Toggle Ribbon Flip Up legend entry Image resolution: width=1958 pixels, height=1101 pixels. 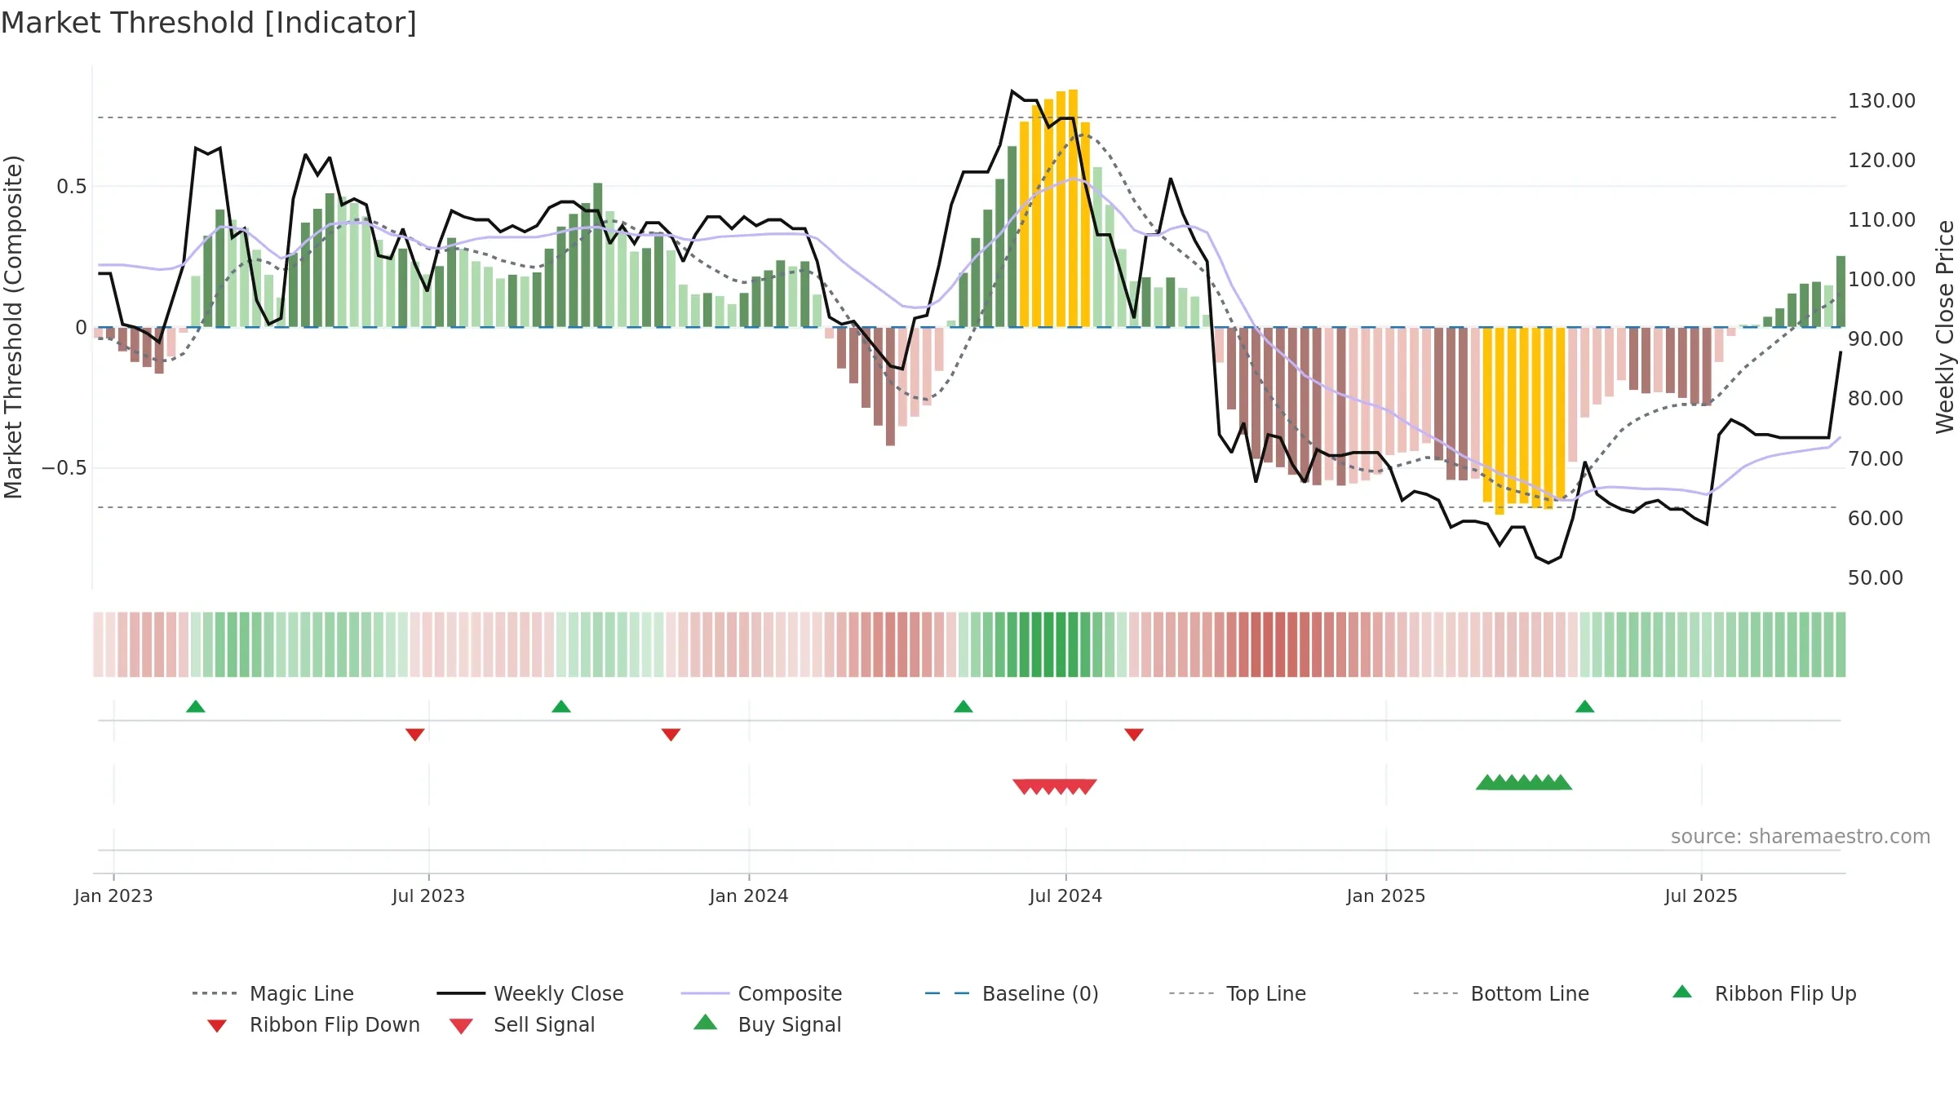point(1764,993)
